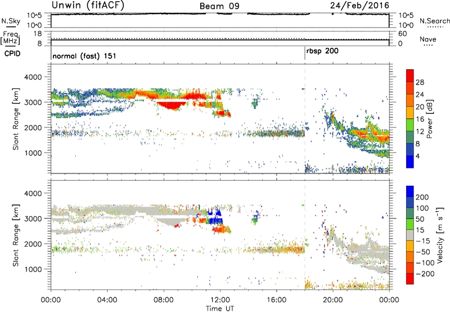
Task: Click the 'N.Sky' label
Action: [x=11, y=21]
